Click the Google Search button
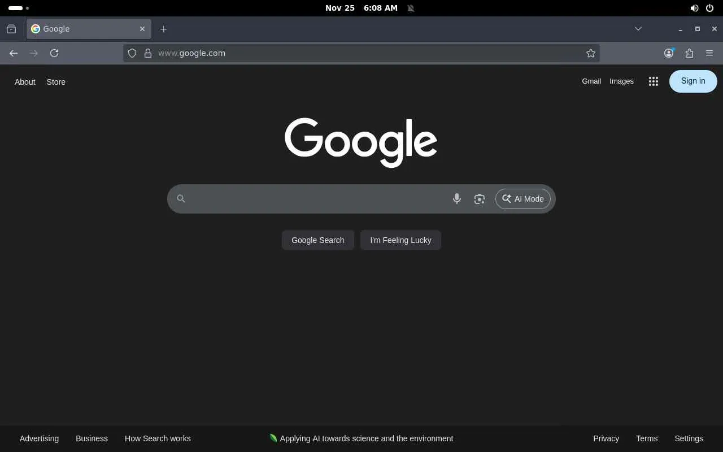 coord(318,240)
